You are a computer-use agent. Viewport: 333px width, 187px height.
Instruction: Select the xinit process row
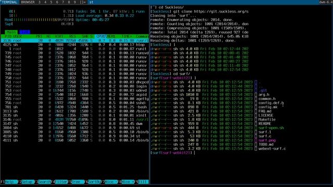click(x=74, y=115)
